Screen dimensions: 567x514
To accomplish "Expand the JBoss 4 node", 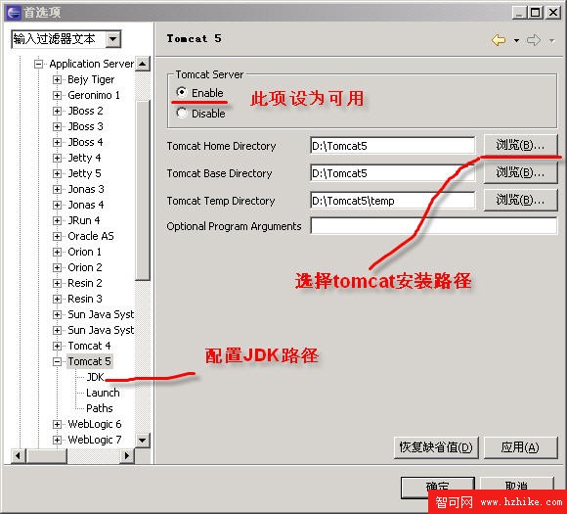I will tap(57, 142).
